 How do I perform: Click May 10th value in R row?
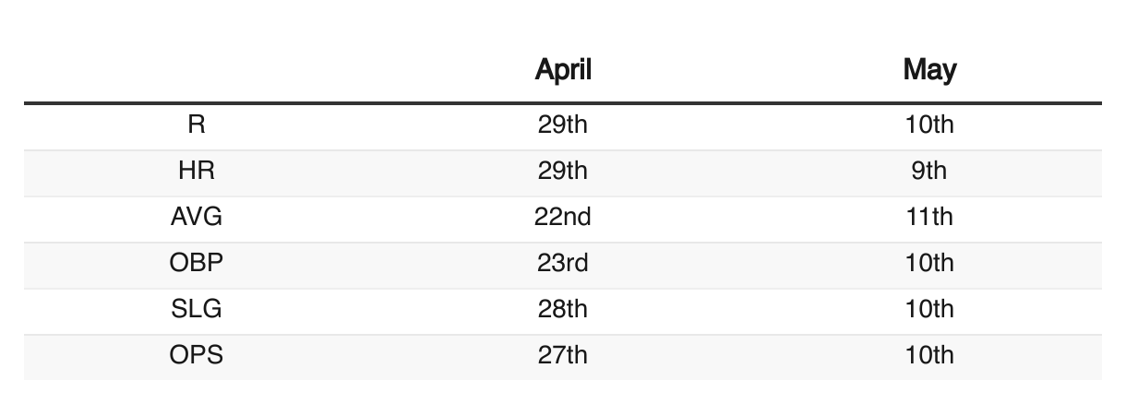[x=929, y=125]
